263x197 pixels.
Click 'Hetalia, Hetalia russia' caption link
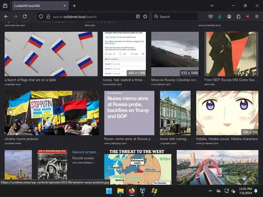tap(227, 139)
